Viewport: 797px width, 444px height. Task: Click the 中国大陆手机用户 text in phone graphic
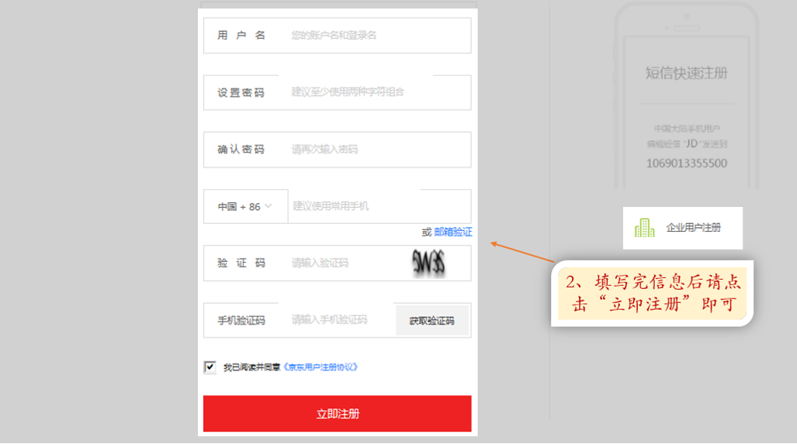687,129
